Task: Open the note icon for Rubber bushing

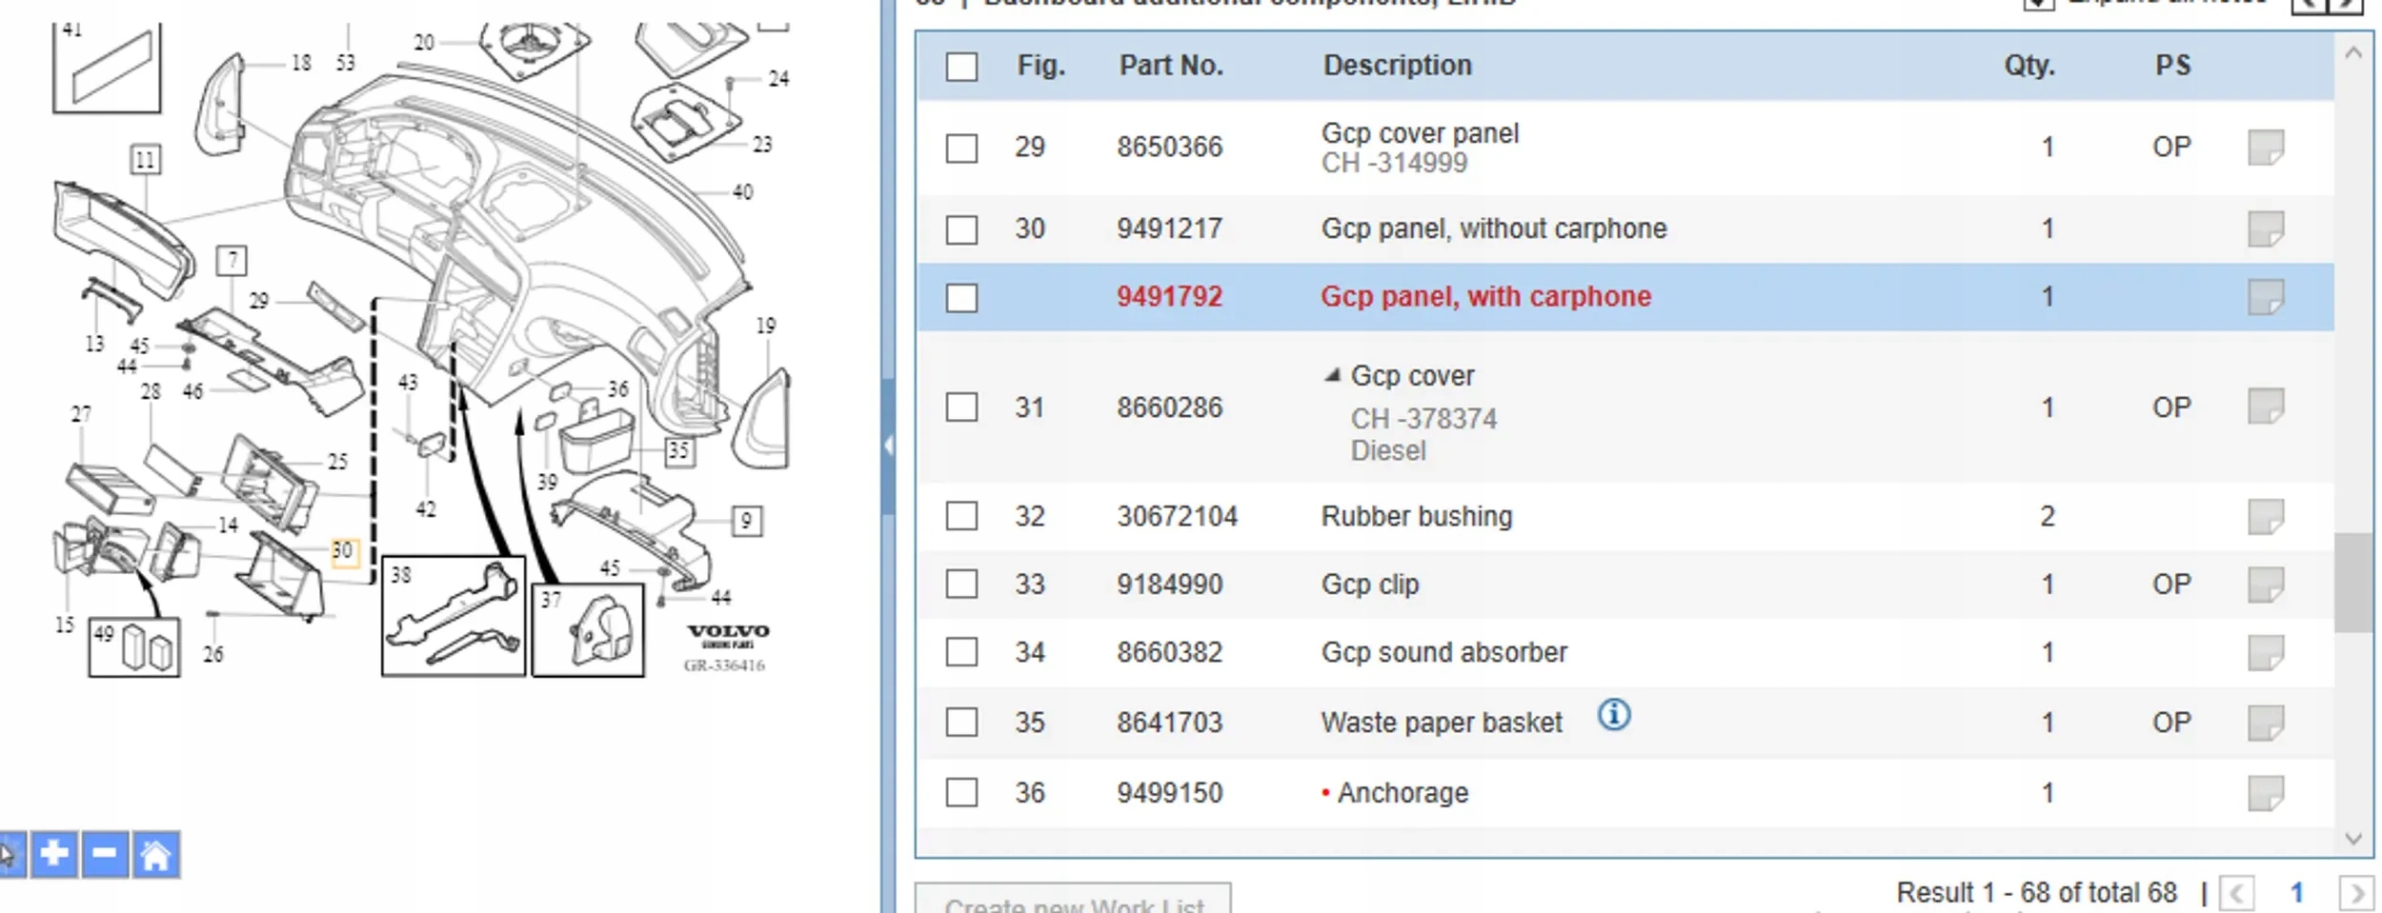Action: [2266, 517]
